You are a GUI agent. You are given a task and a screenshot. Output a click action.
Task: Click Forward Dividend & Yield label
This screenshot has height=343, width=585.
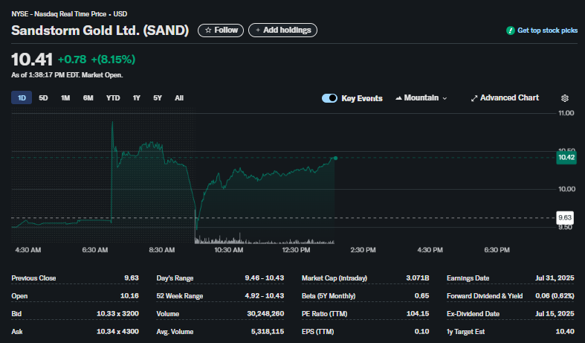[484, 296]
